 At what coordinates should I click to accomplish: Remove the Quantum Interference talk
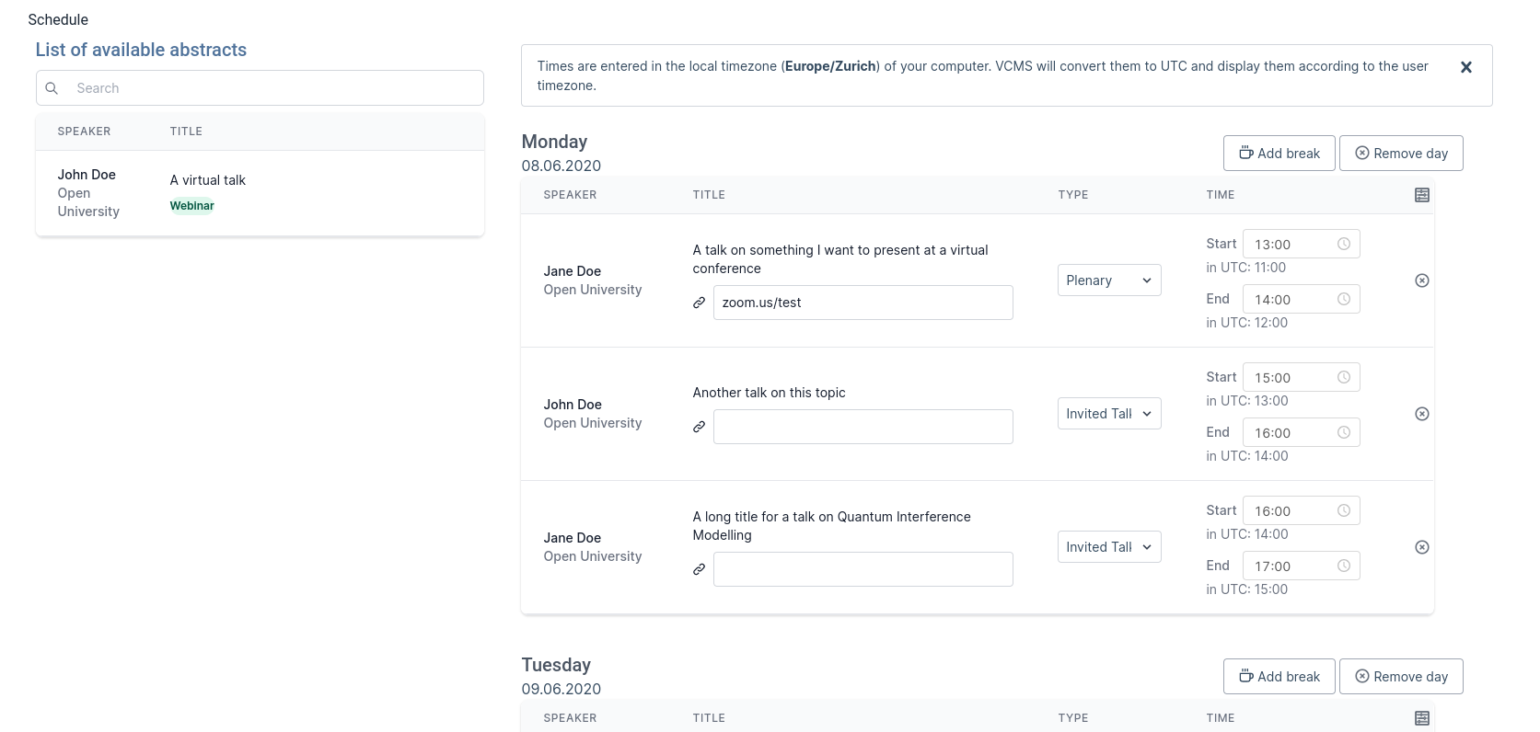click(1422, 547)
